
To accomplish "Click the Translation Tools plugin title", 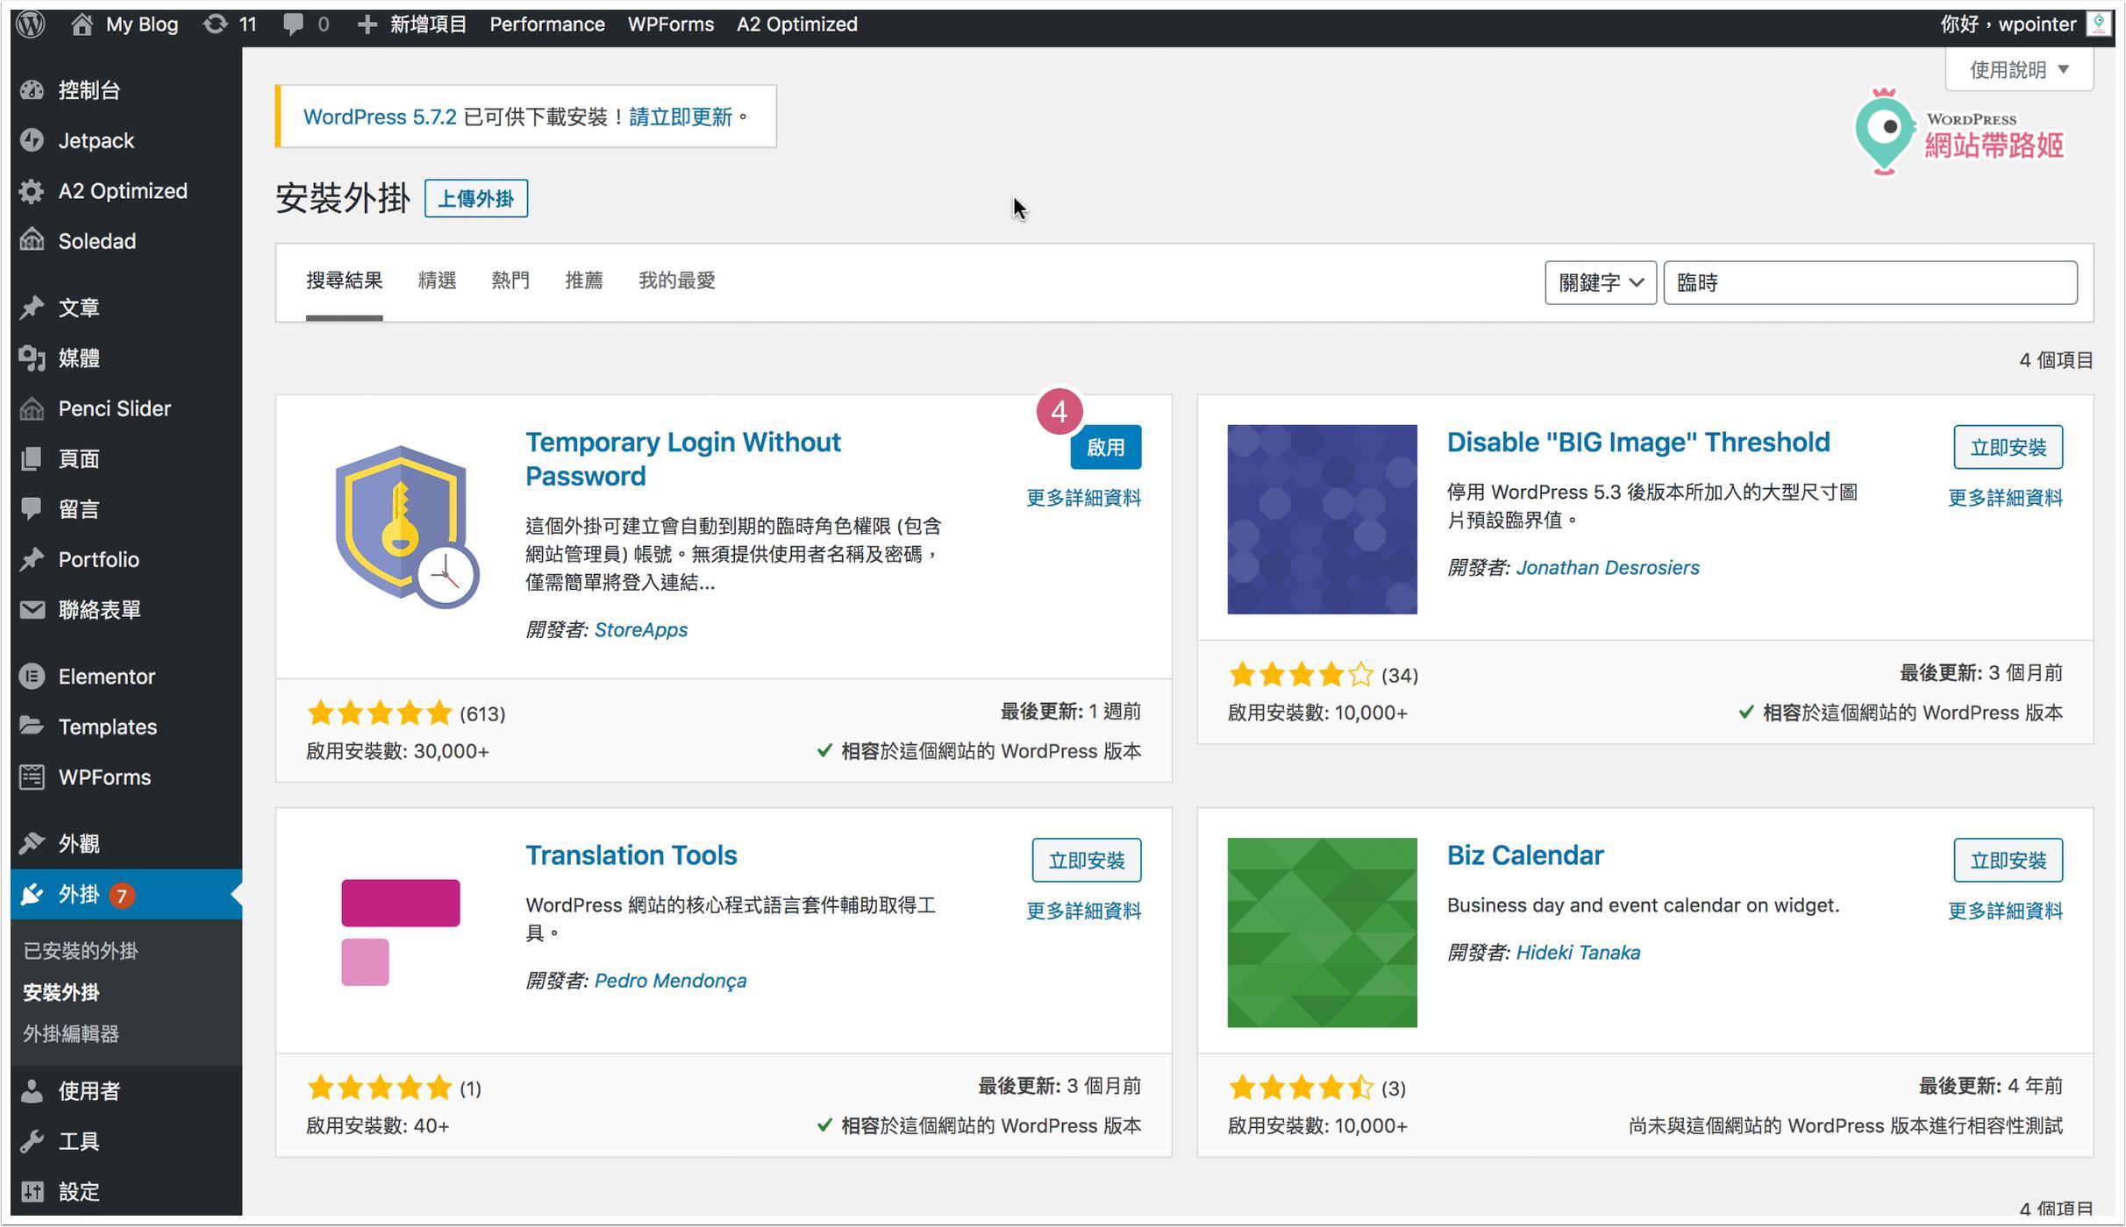I will point(631,855).
